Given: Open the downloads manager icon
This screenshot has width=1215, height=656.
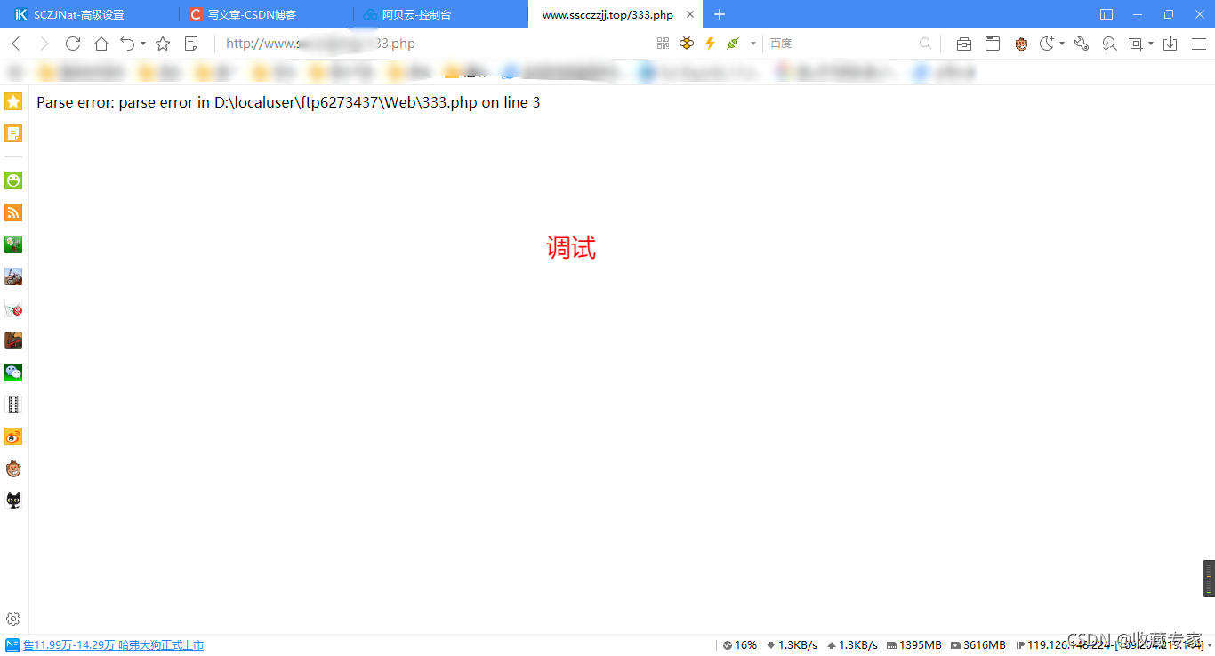Looking at the screenshot, I should coord(1171,44).
